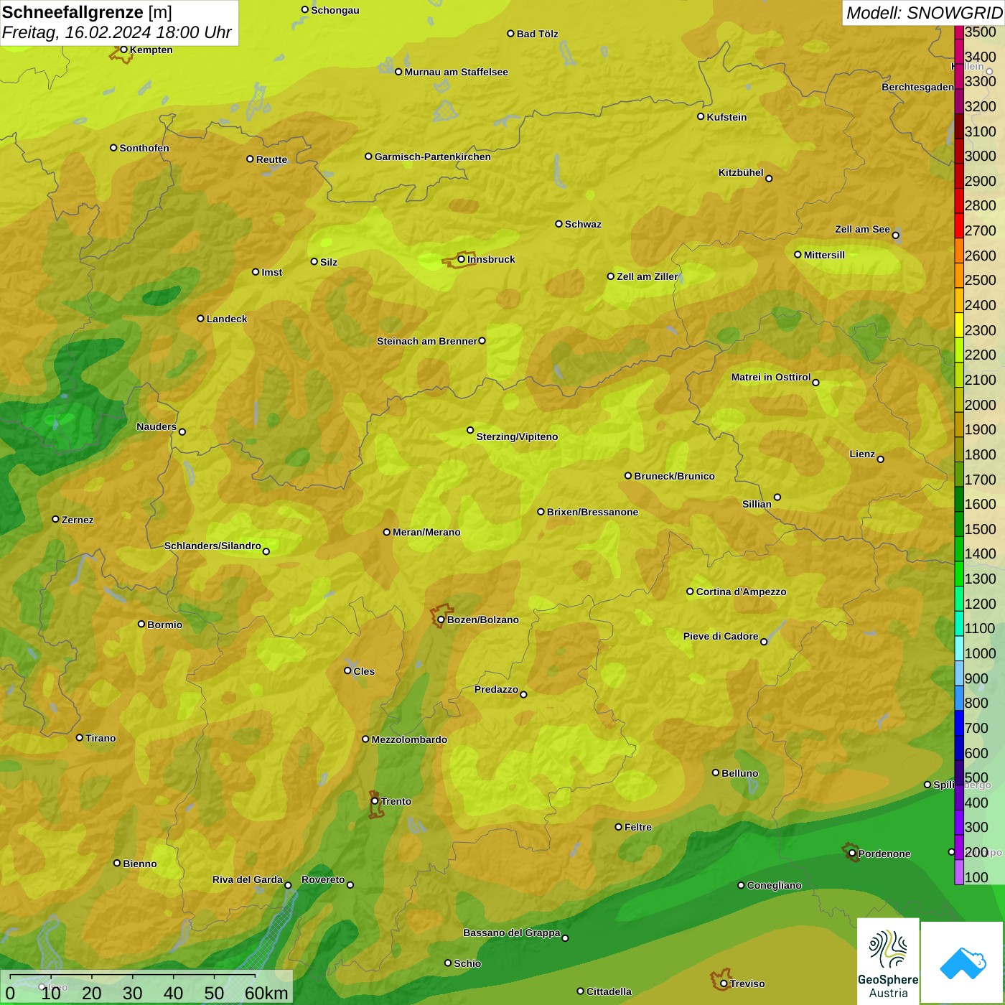
Task: Click the Conegliano location dot
Action: [x=741, y=885]
